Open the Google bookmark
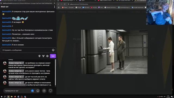 point(78,7)
